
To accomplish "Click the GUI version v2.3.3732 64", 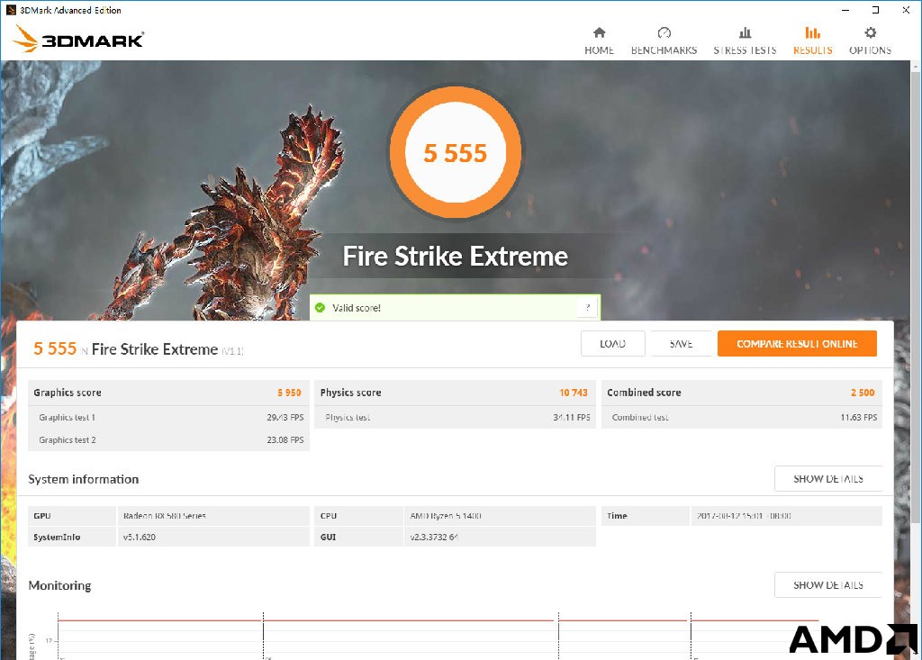I will (x=434, y=537).
